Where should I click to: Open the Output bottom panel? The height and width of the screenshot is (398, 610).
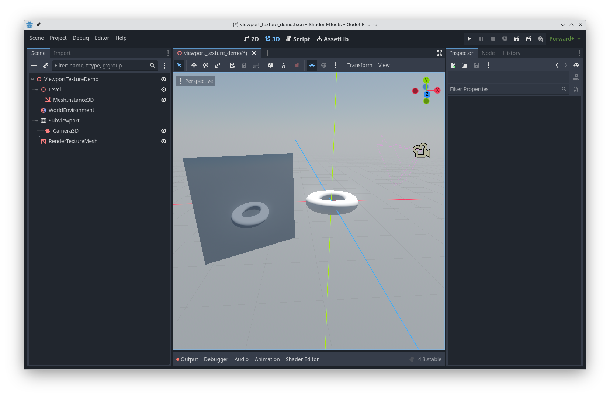(x=187, y=359)
